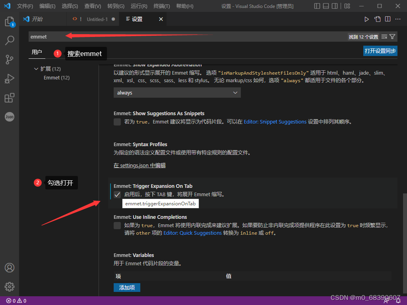Toggle primary side bar layout icon
The height and width of the screenshot is (305, 407).
(317, 6)
